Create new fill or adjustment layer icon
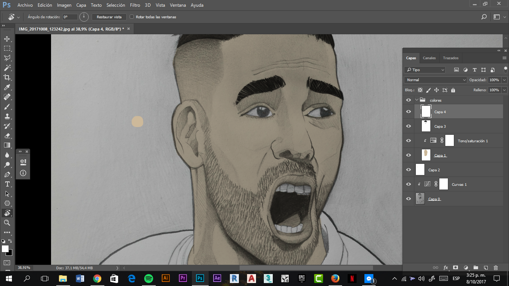Viewport: 509px width, 286px height. pos(466,267)
